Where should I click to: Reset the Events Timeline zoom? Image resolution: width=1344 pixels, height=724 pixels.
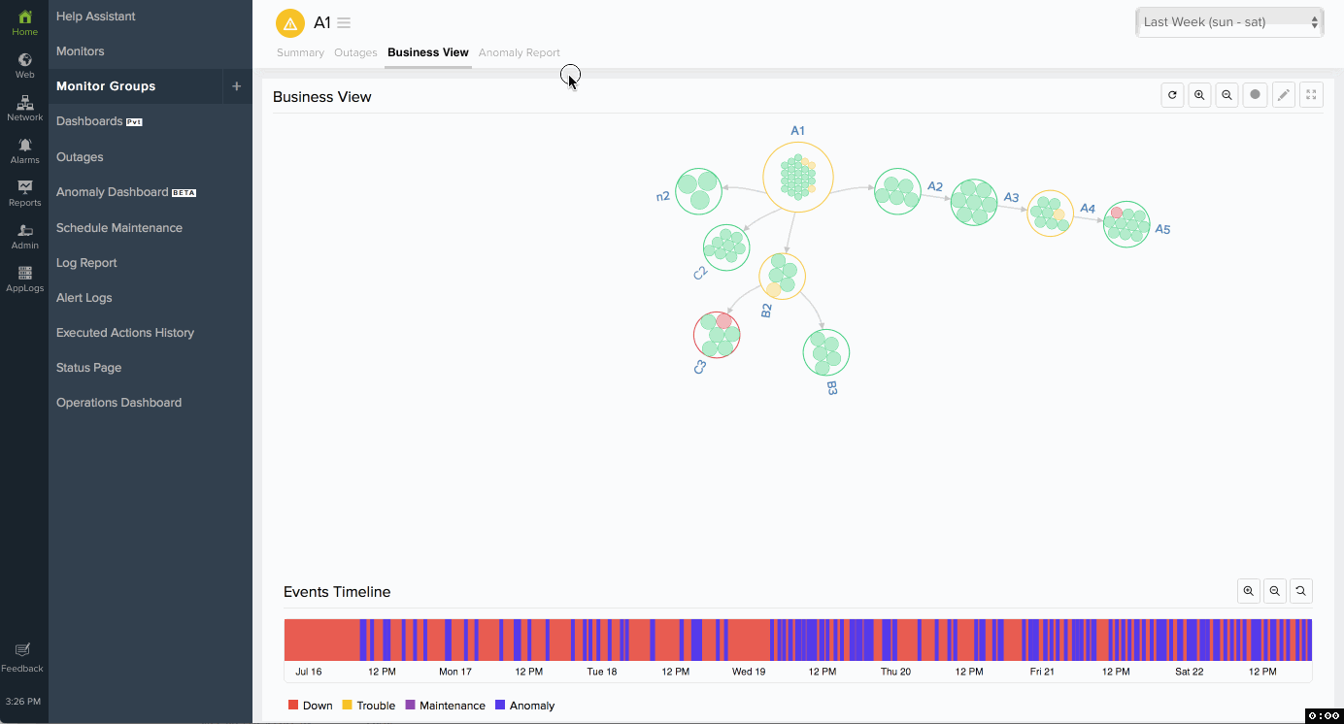1301,590
